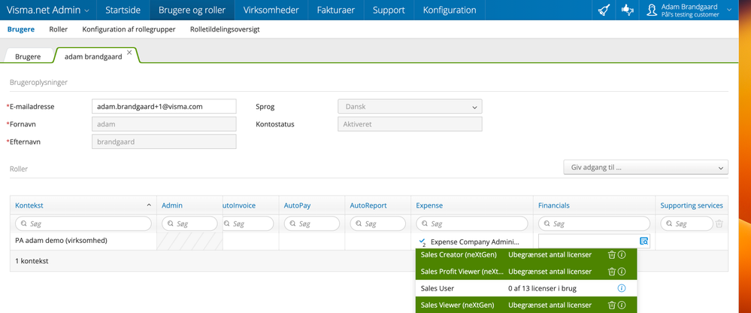Click the Fornavn field
The image size is (751, 313).
[x=164, y=124]
